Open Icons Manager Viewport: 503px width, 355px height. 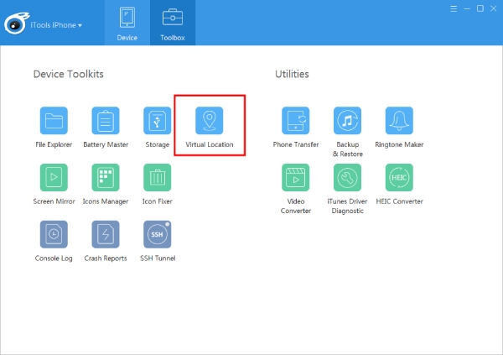click(106, 178)
